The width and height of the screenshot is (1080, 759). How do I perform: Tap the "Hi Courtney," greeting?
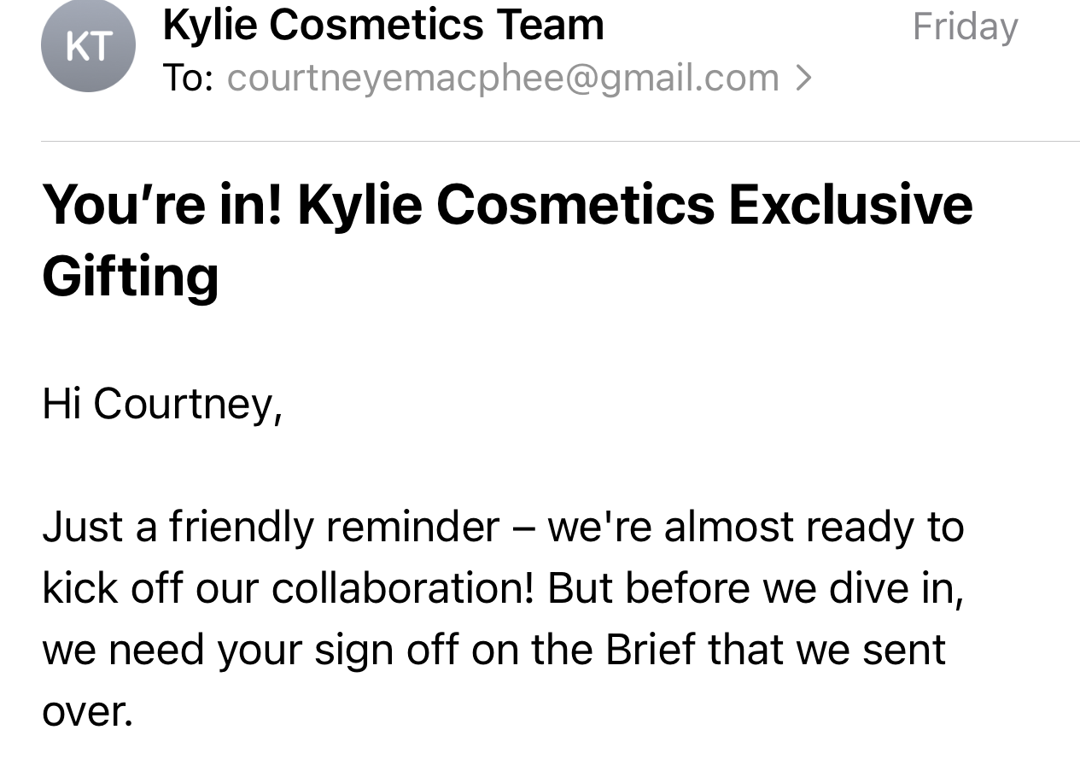point(162,403)
